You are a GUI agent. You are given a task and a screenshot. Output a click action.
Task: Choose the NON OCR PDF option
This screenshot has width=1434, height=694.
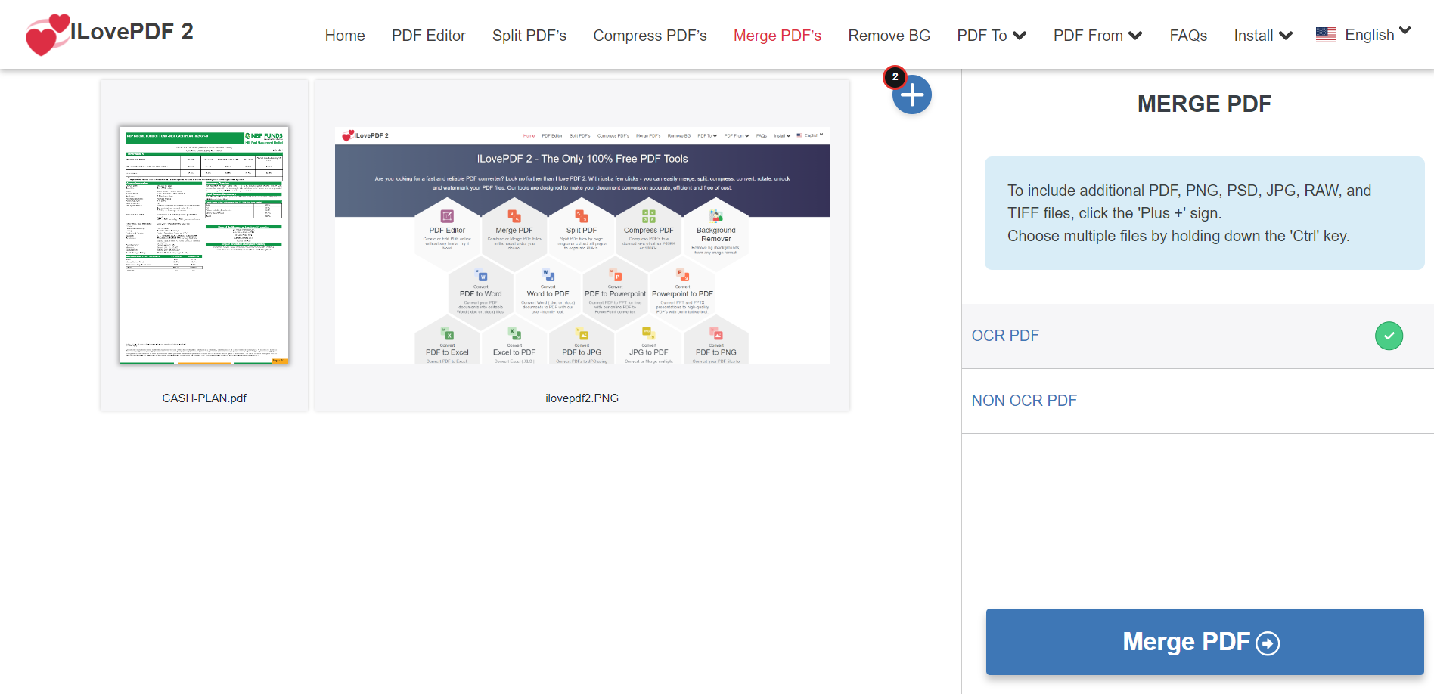[x=1197, y=401]
